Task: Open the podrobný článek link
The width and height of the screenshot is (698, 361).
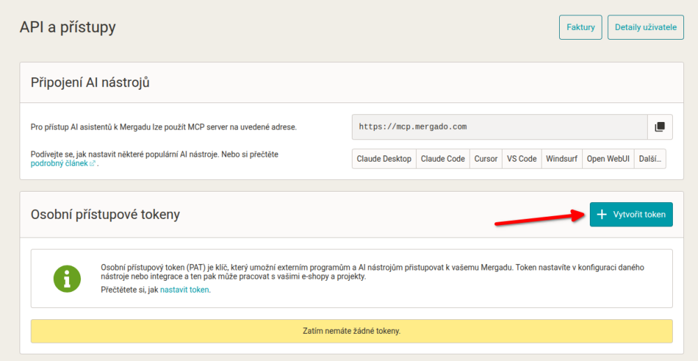Action: (59, 164)
